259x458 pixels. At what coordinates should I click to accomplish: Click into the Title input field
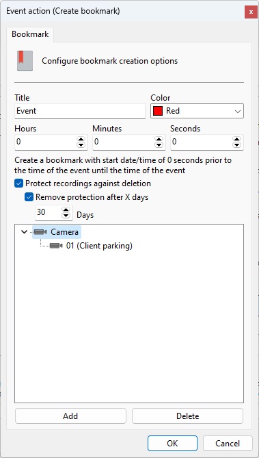pyautogui.click(x=80, y=111)
